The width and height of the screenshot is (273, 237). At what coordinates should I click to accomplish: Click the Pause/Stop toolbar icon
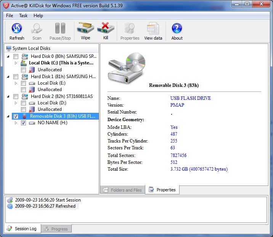(60, 28)
